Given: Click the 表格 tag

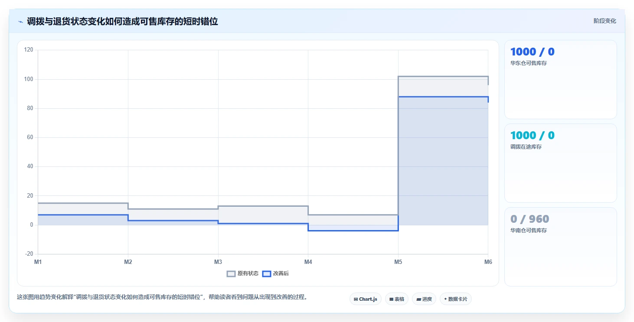Looking at the screenshot, I should 397,299.
